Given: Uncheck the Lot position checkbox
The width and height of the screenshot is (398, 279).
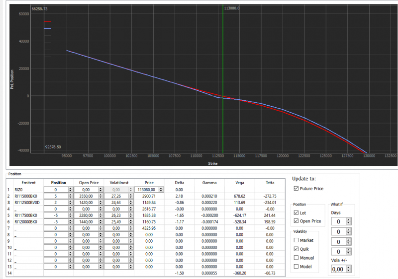Looking at the screenshot, I should point(296,212).
